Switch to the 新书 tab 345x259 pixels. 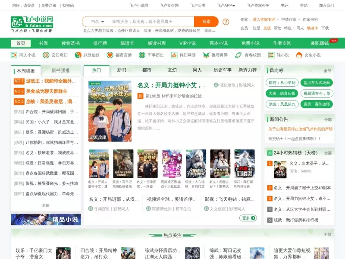click(122, 70)
